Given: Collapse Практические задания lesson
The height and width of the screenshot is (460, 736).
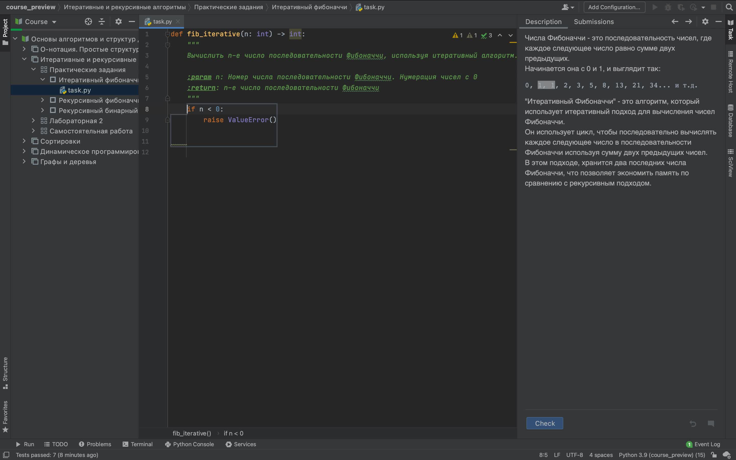Looking at the screenshot, I should pos(33,69).
